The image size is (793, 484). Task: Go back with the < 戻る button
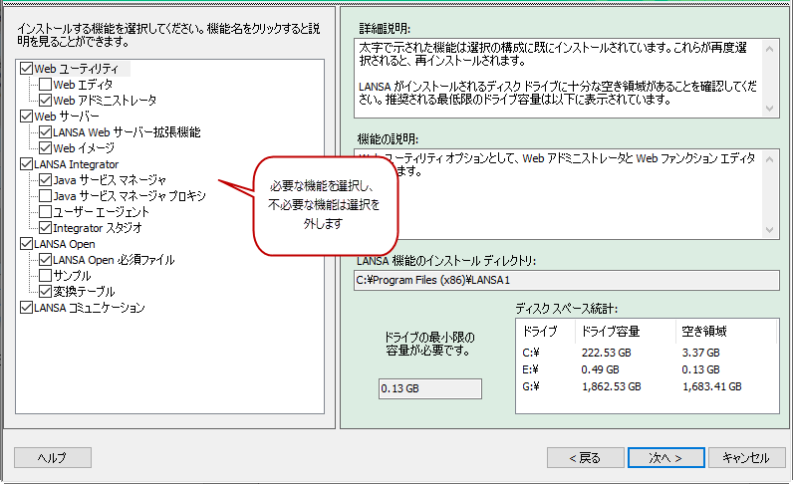585,458
